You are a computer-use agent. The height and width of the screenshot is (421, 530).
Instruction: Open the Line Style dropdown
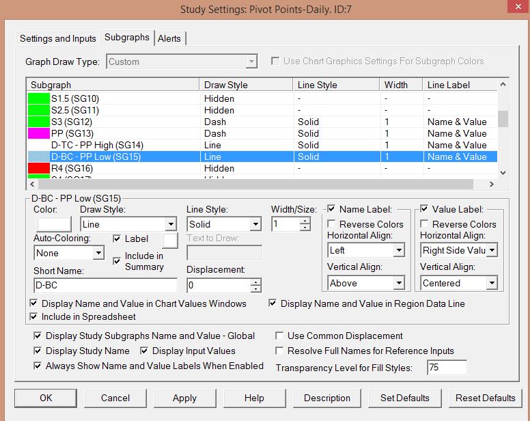(x=255, y=224)
